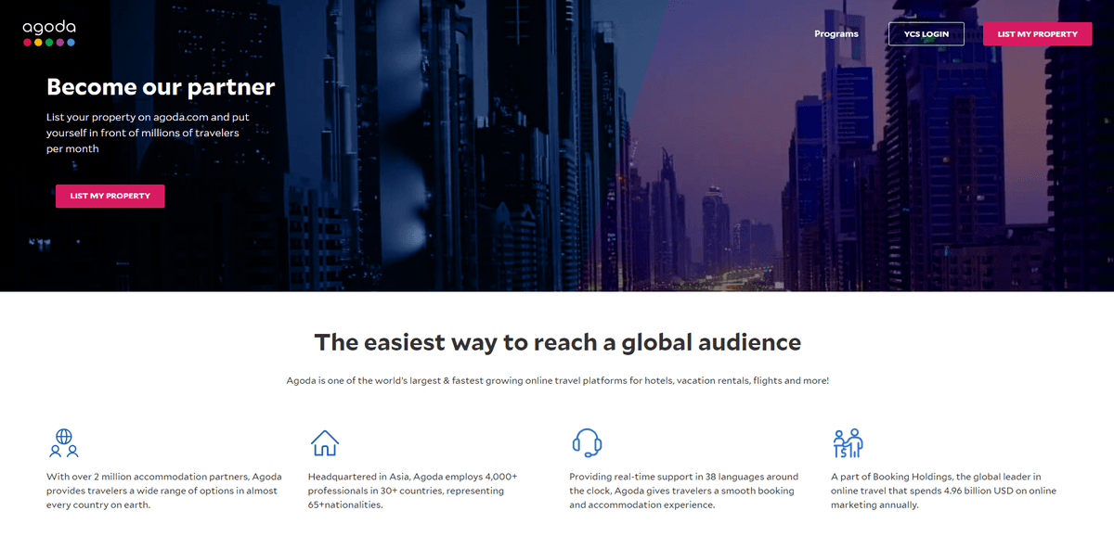The image size is (1114, 536).
Task: Click the real-time support in 38 languages paragraph
Action: click(x=683, y=491)
